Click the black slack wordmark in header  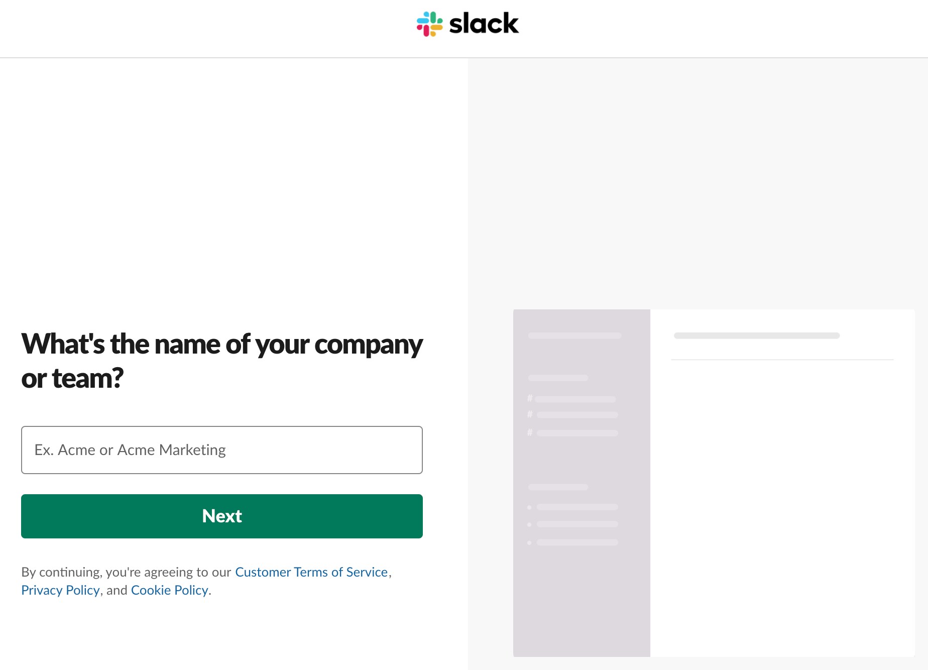coord(484,24)
